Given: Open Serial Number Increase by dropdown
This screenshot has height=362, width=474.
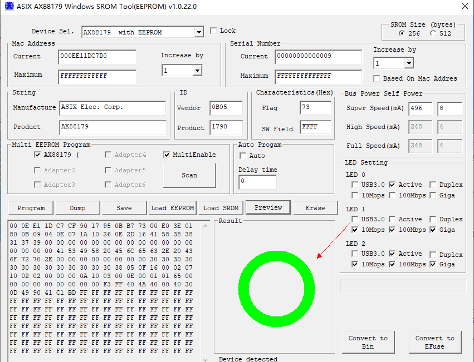Looking at the screenshot, I should click(x=409, y=63).
